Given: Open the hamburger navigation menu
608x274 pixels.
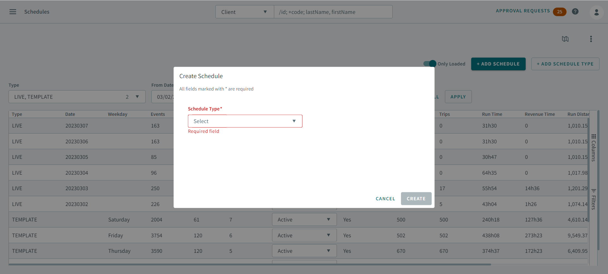Looking at the screenshot, I should pyautogui.click(x=13, y=12).
